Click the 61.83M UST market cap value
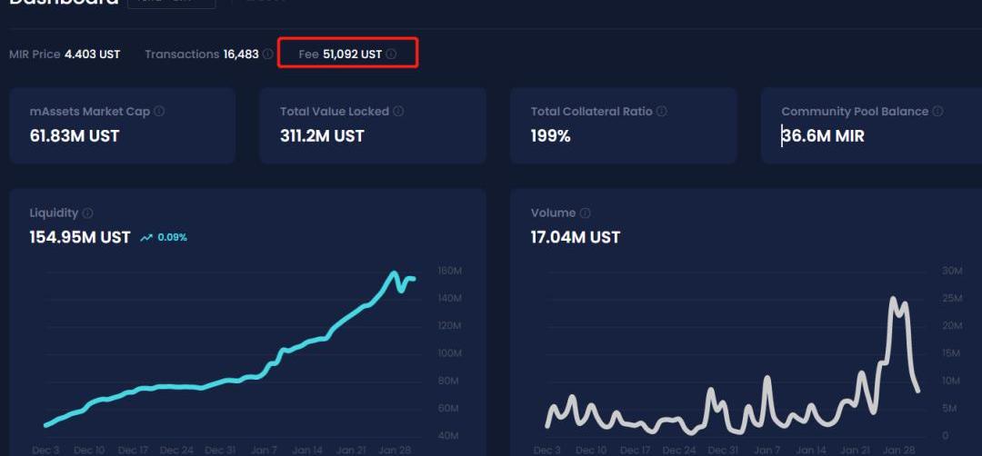The height and width of the screenshot is (456, 982). (x=75, y=135)
